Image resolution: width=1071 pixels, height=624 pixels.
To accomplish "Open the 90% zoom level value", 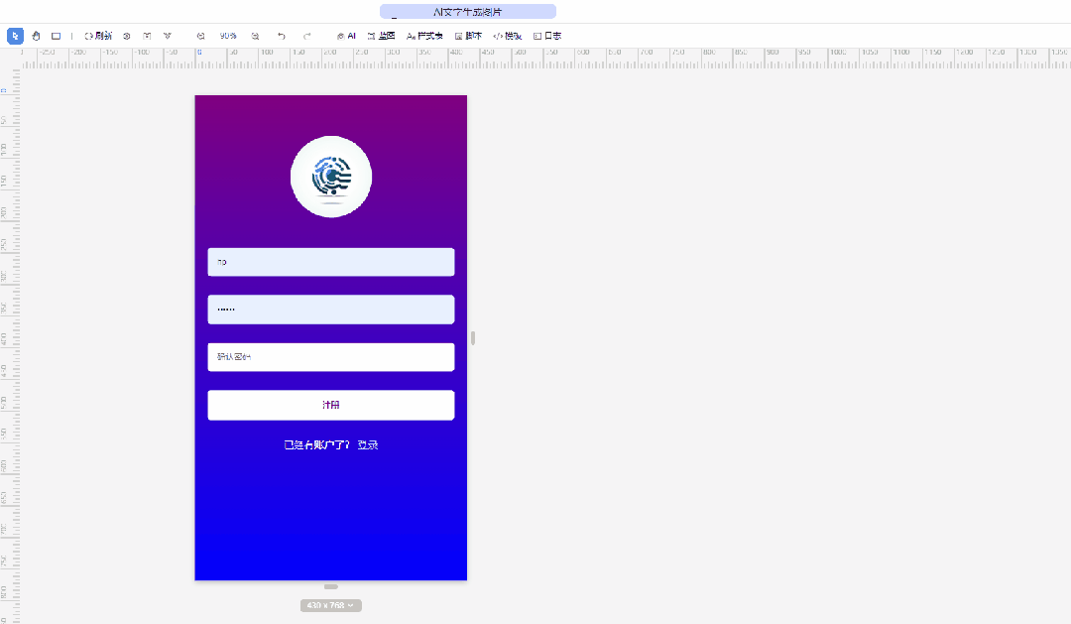I will 228,36.
